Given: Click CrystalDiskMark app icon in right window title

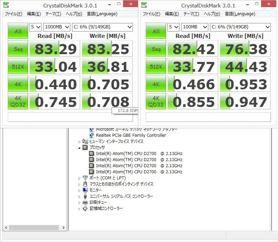Looking at the screenshot, I should click(144, 5).
